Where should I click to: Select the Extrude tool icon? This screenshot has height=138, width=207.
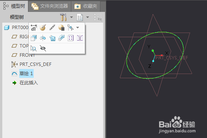point(34,38)
